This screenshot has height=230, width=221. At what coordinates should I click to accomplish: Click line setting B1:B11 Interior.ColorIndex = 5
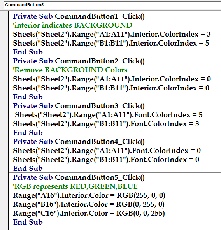[x=111, y=43]
